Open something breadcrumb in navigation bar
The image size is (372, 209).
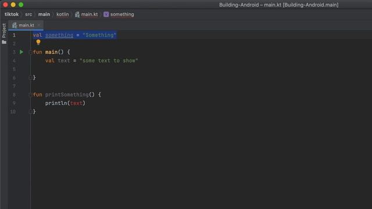pyautogui.click(x=122, y=14)
